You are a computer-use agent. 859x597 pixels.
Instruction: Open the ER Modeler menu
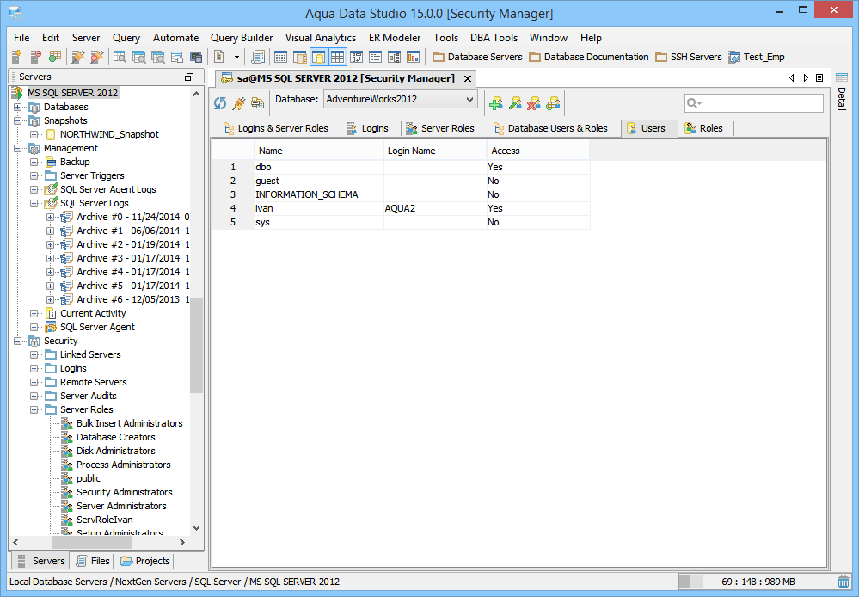click(395, 37)
